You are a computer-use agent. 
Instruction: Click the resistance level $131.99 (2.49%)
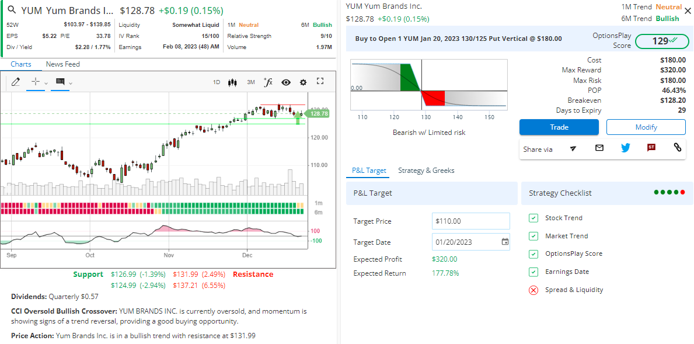[199, 274]
